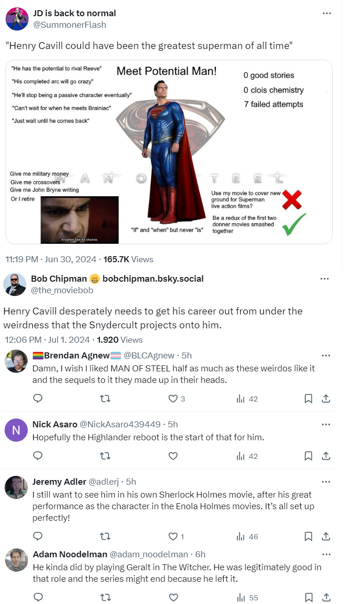346x604 pixels.
Task: Bookmark Adam Noodelman's reply
Action: (309, 598)
